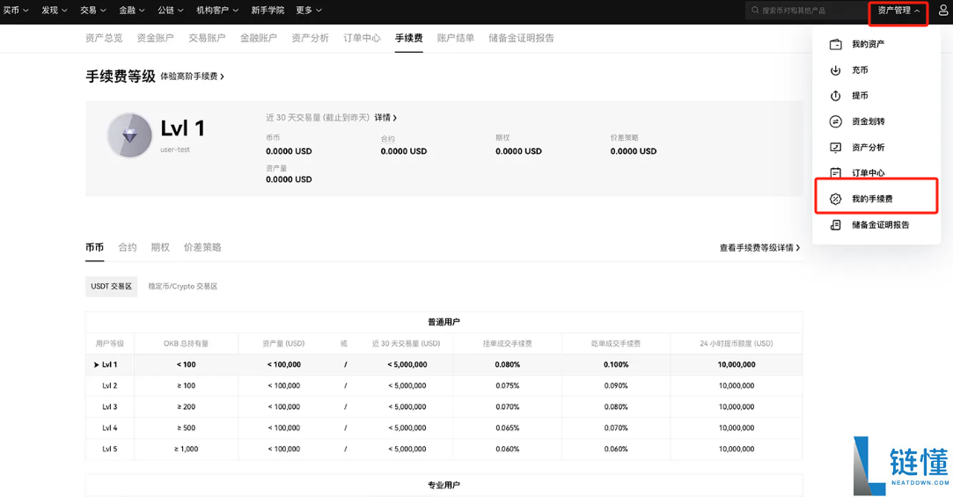Select the 手续费 tab
Screen dimensions: 953x497
pos(408,38)
